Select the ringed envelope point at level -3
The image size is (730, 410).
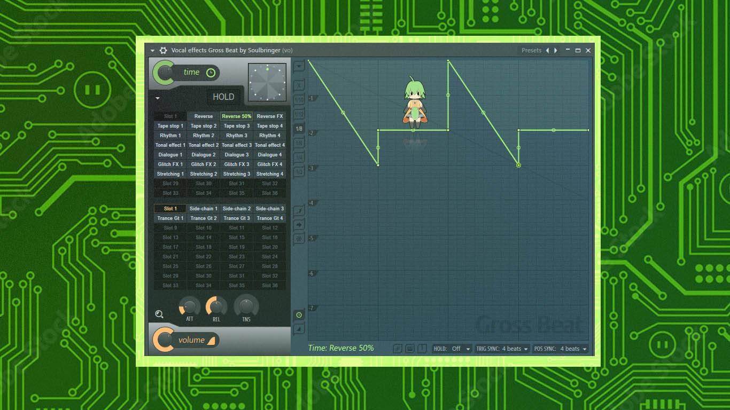(x=518, y=165)
